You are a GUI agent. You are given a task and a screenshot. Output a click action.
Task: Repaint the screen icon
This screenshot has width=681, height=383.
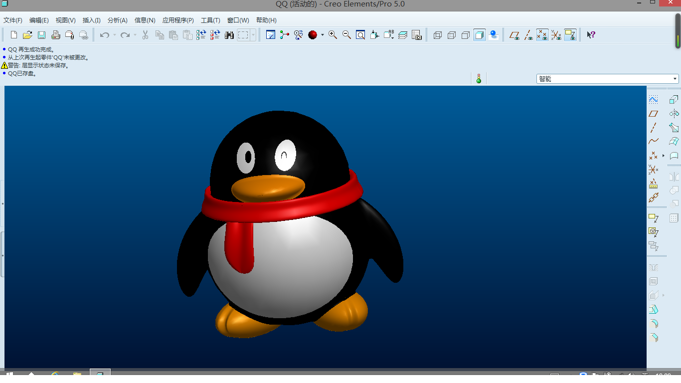(x=271, y=35)
